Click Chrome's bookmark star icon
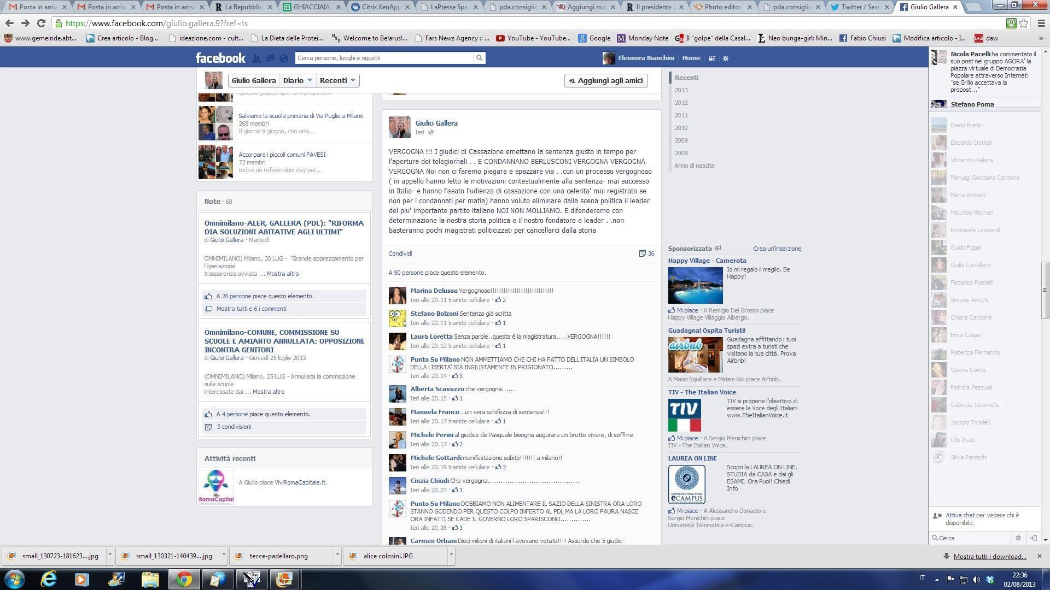The image size is (1050, 590). click(x=1024, y=23)
